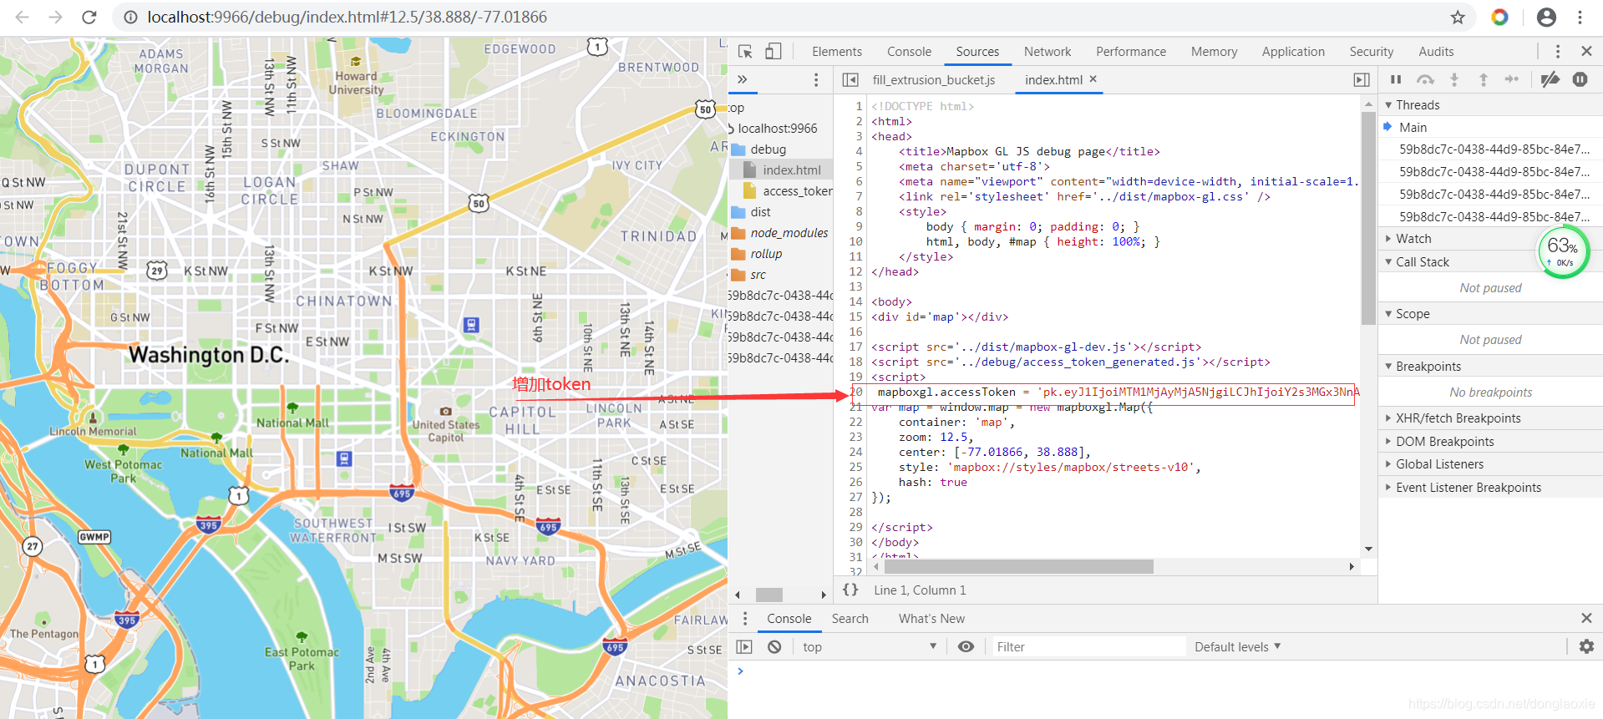The width and height of the screenshot is (1603, 719).
Task: Close the index.html editor tab
Action: coord(1093,79)
